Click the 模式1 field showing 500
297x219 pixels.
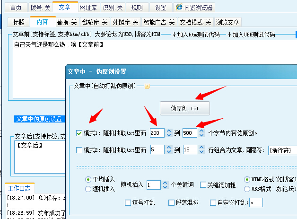tap(190, 133)
